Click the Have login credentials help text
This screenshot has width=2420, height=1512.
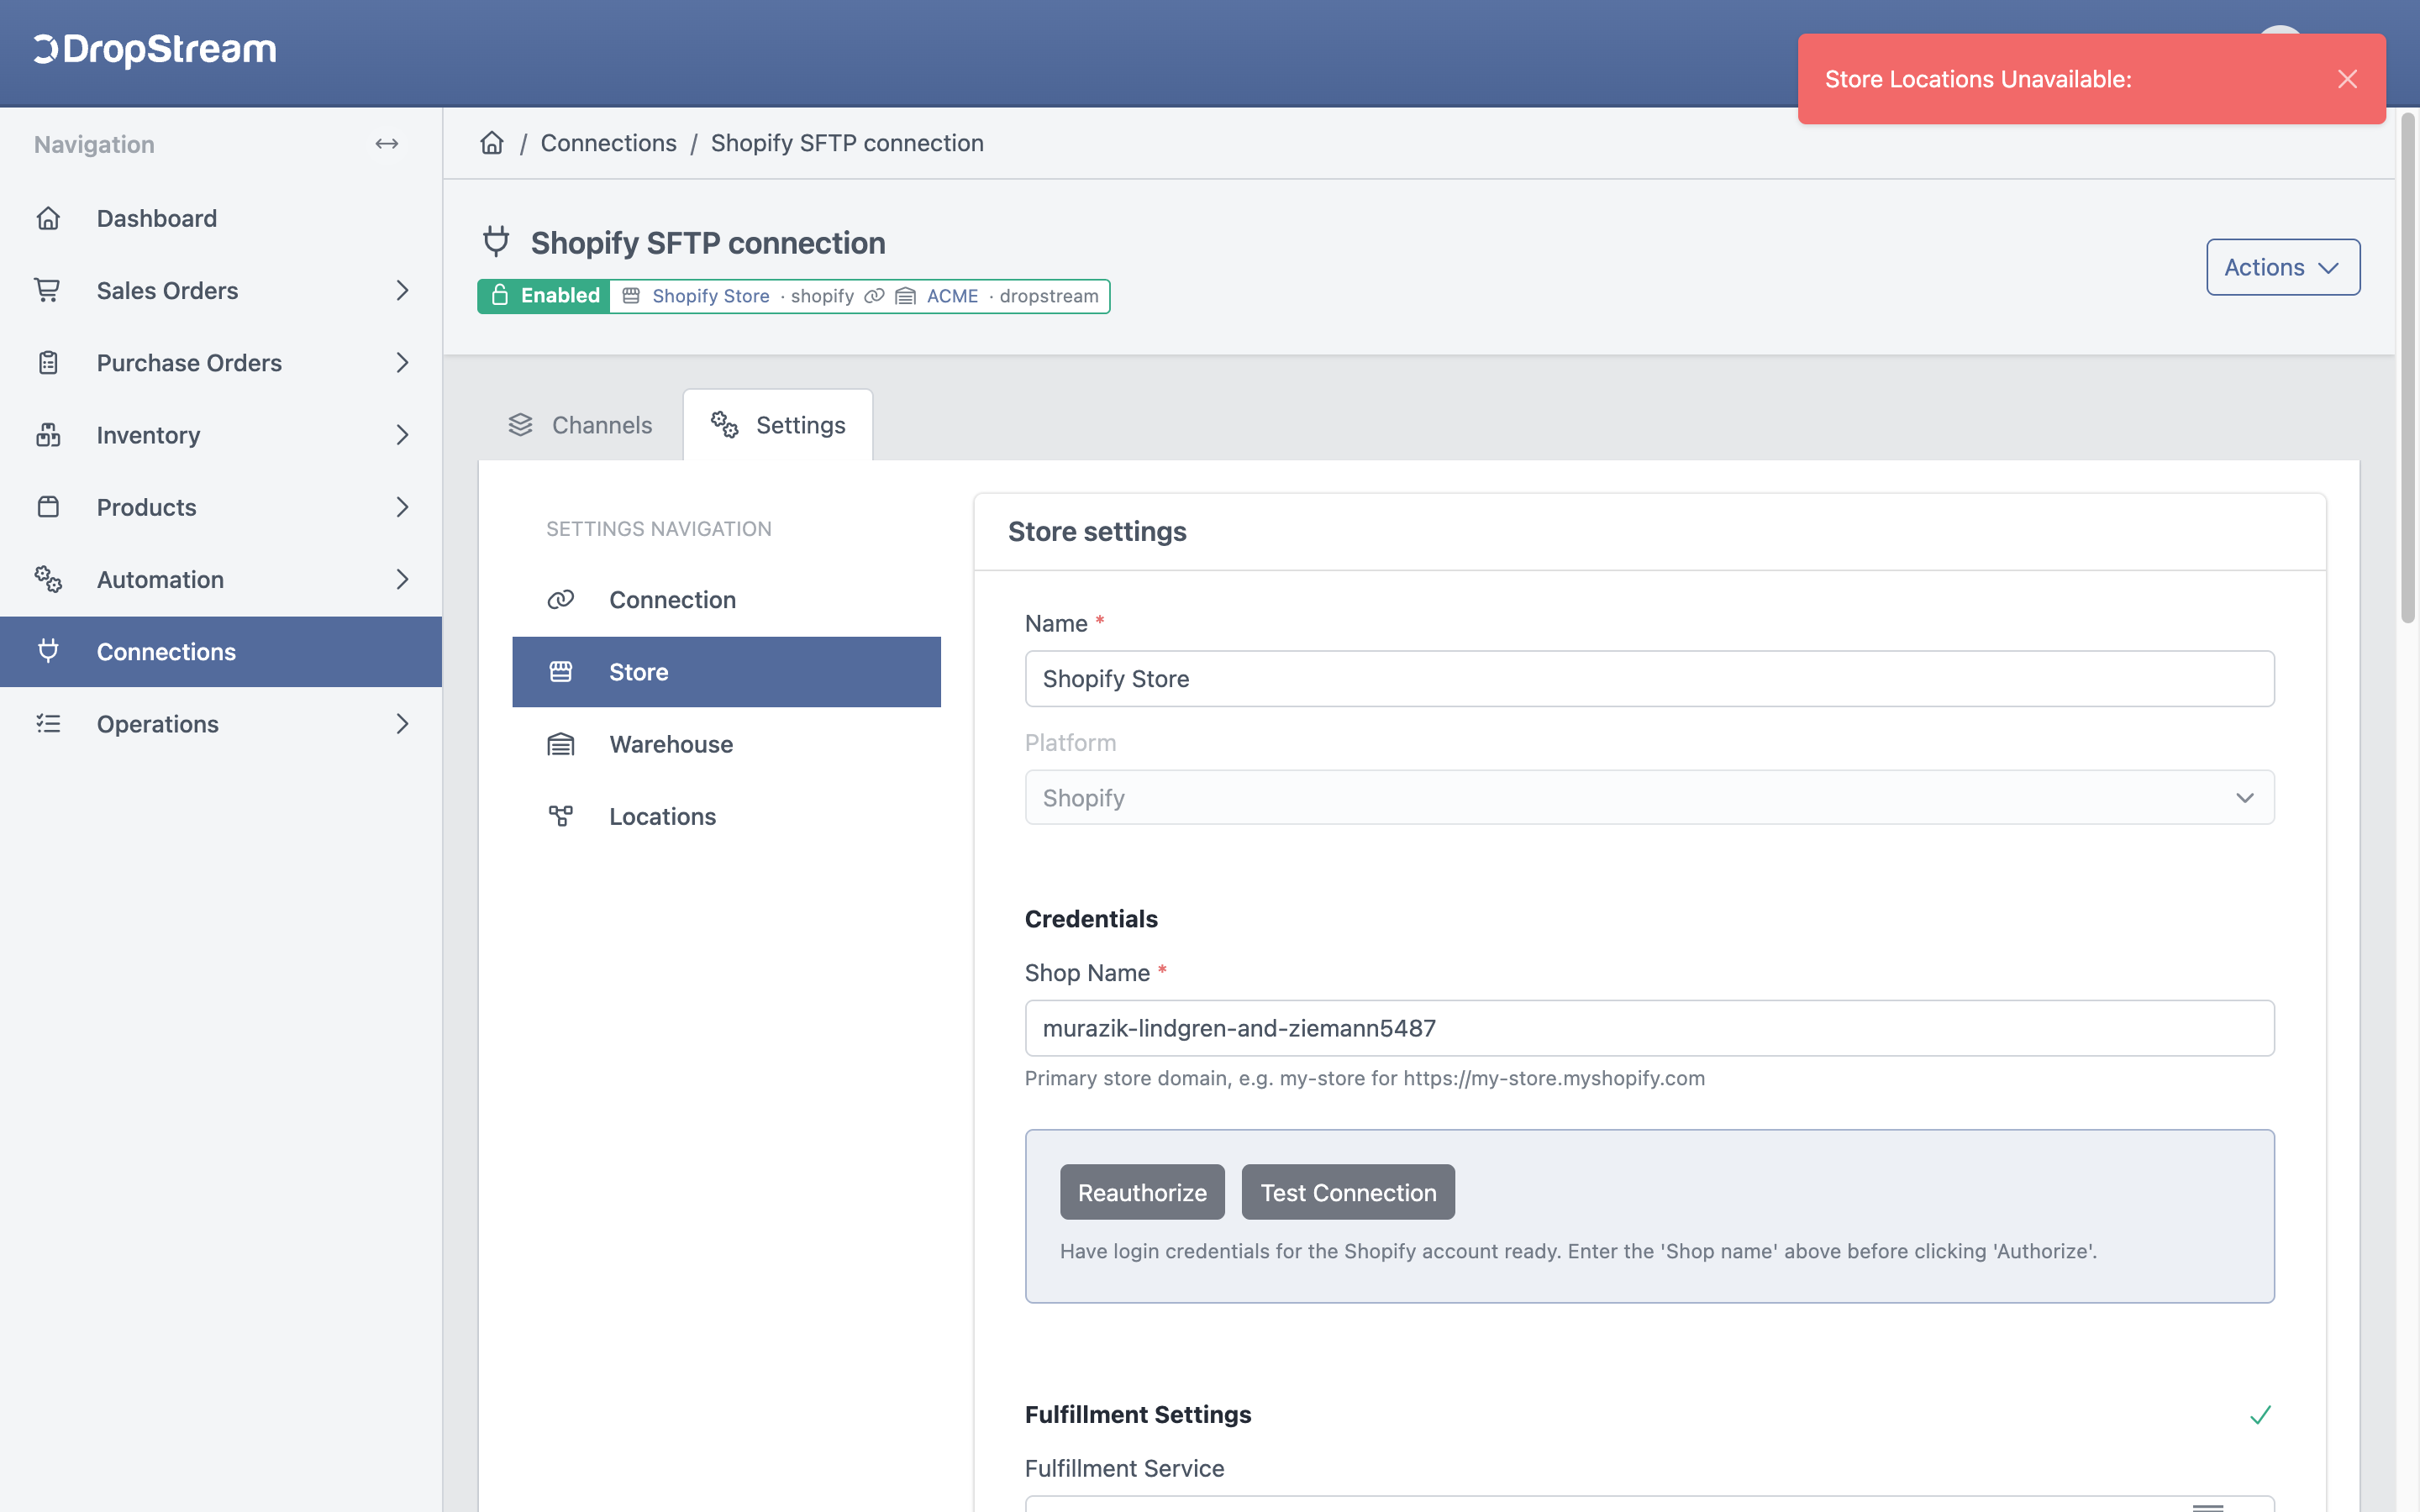[x=1578, y=1251]
